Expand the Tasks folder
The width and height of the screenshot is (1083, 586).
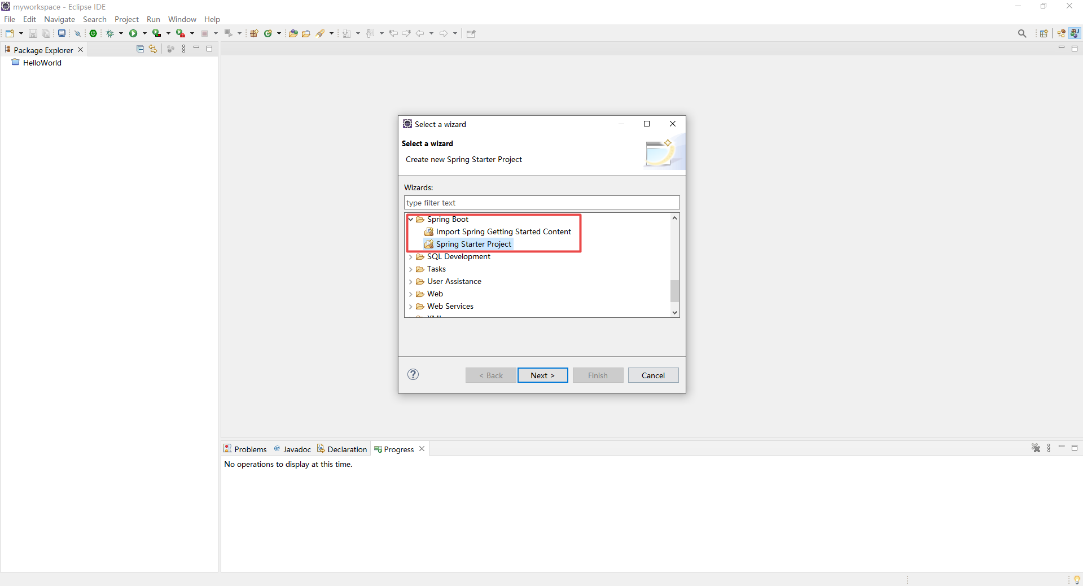[x=411, y=269]
